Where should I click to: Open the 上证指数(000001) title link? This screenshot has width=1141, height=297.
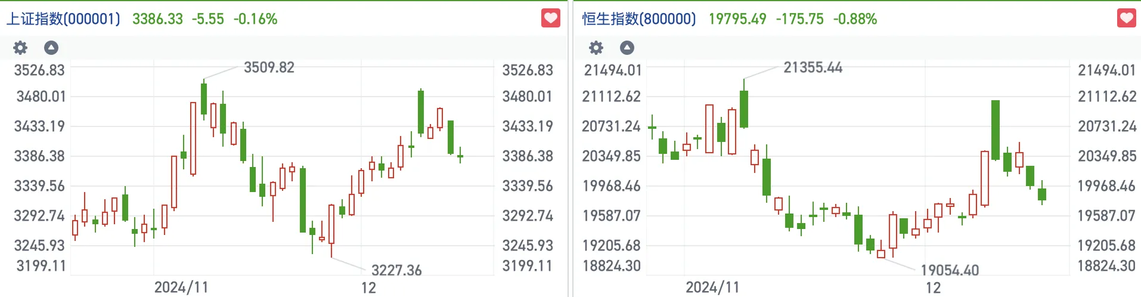point(63,19)
